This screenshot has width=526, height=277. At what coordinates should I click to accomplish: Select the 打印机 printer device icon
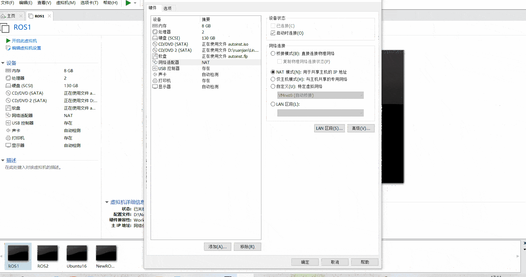[155, 80]
